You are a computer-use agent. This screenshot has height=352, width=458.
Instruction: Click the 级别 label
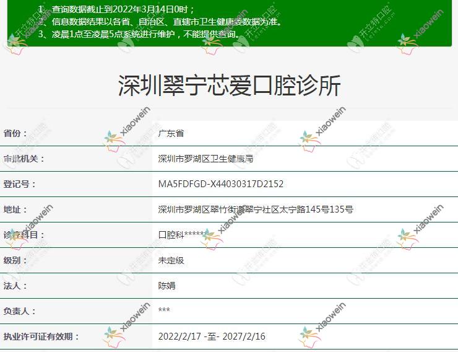[x=15, y=260]
